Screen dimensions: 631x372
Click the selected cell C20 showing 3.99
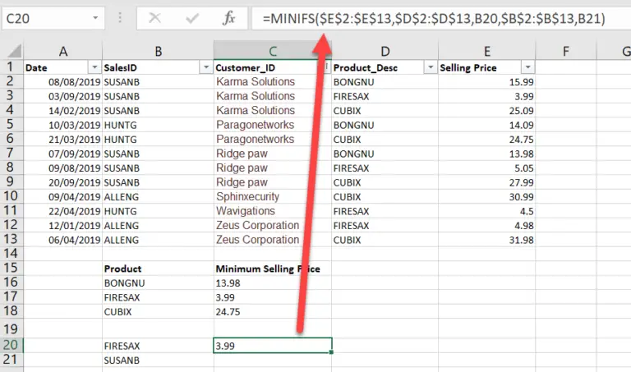(x=273, y=346)
